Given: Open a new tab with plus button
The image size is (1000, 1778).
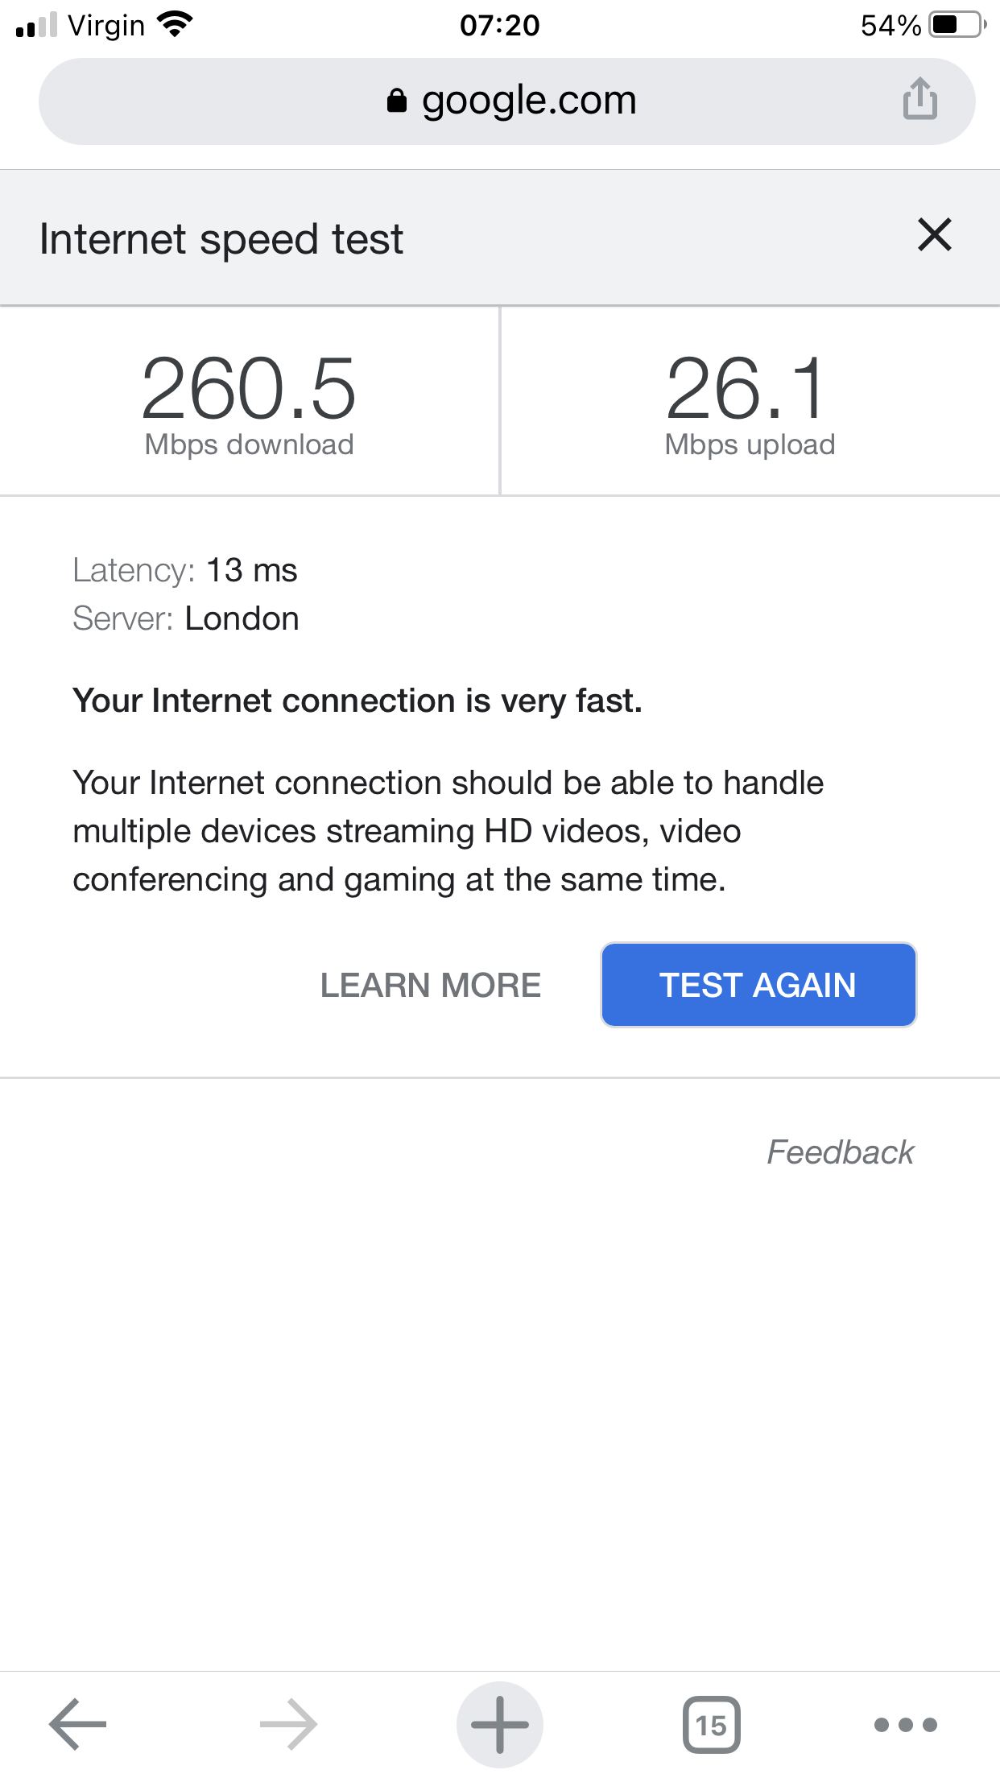Looking at the screenshot, I should pos(500,1724).
